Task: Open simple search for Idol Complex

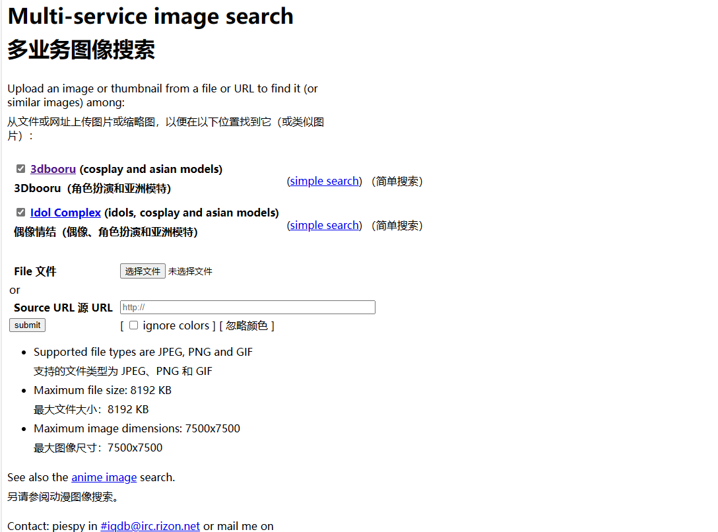Action: [x=324, y=225]
